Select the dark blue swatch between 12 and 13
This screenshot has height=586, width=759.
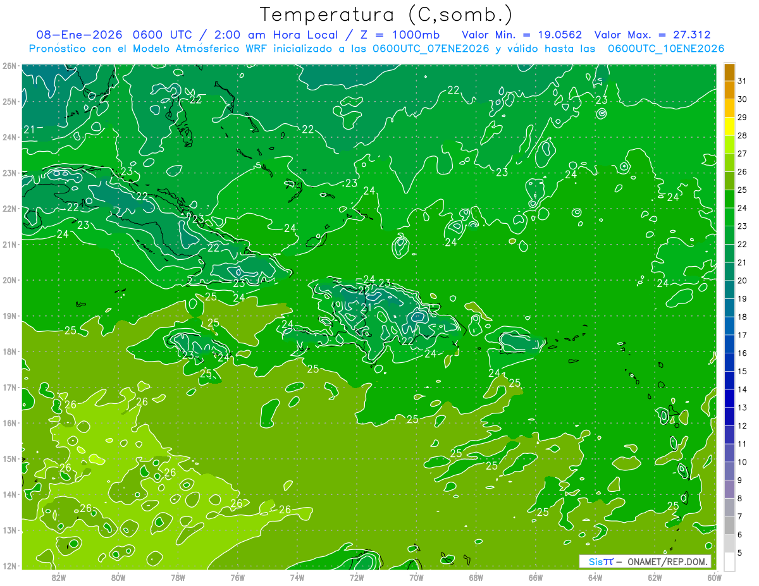[x=729, y=417]
